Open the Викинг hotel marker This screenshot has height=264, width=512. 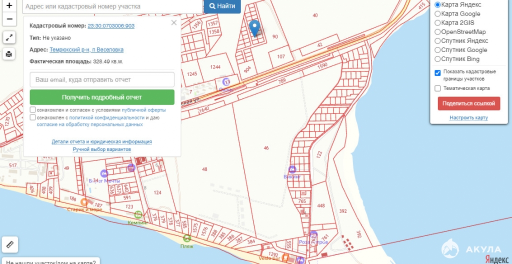[x=292, y=169]
